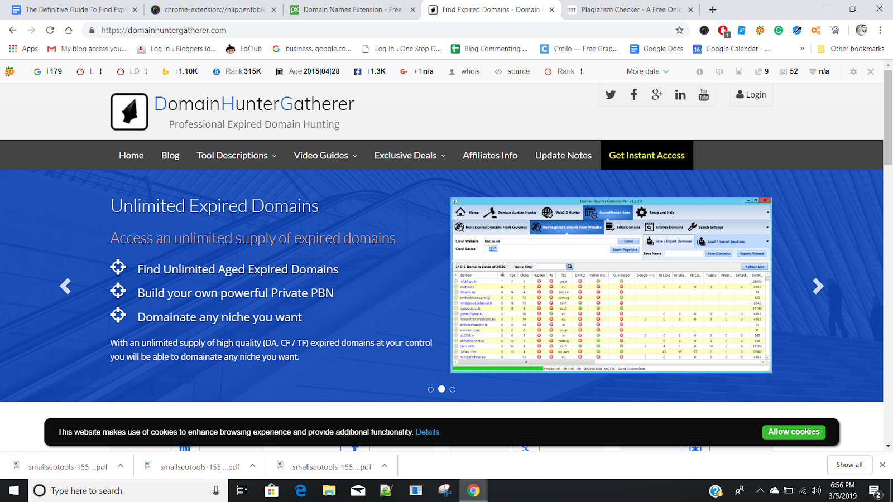
Task: Expand the Video Guides dropdown
Action: (325, 155)
